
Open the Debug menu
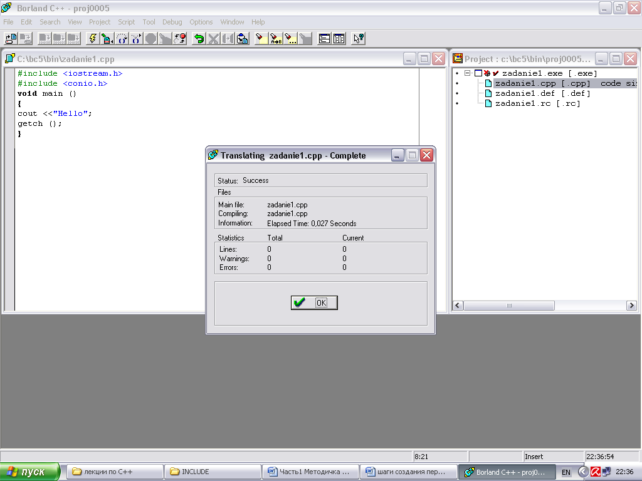coord(172,22)
